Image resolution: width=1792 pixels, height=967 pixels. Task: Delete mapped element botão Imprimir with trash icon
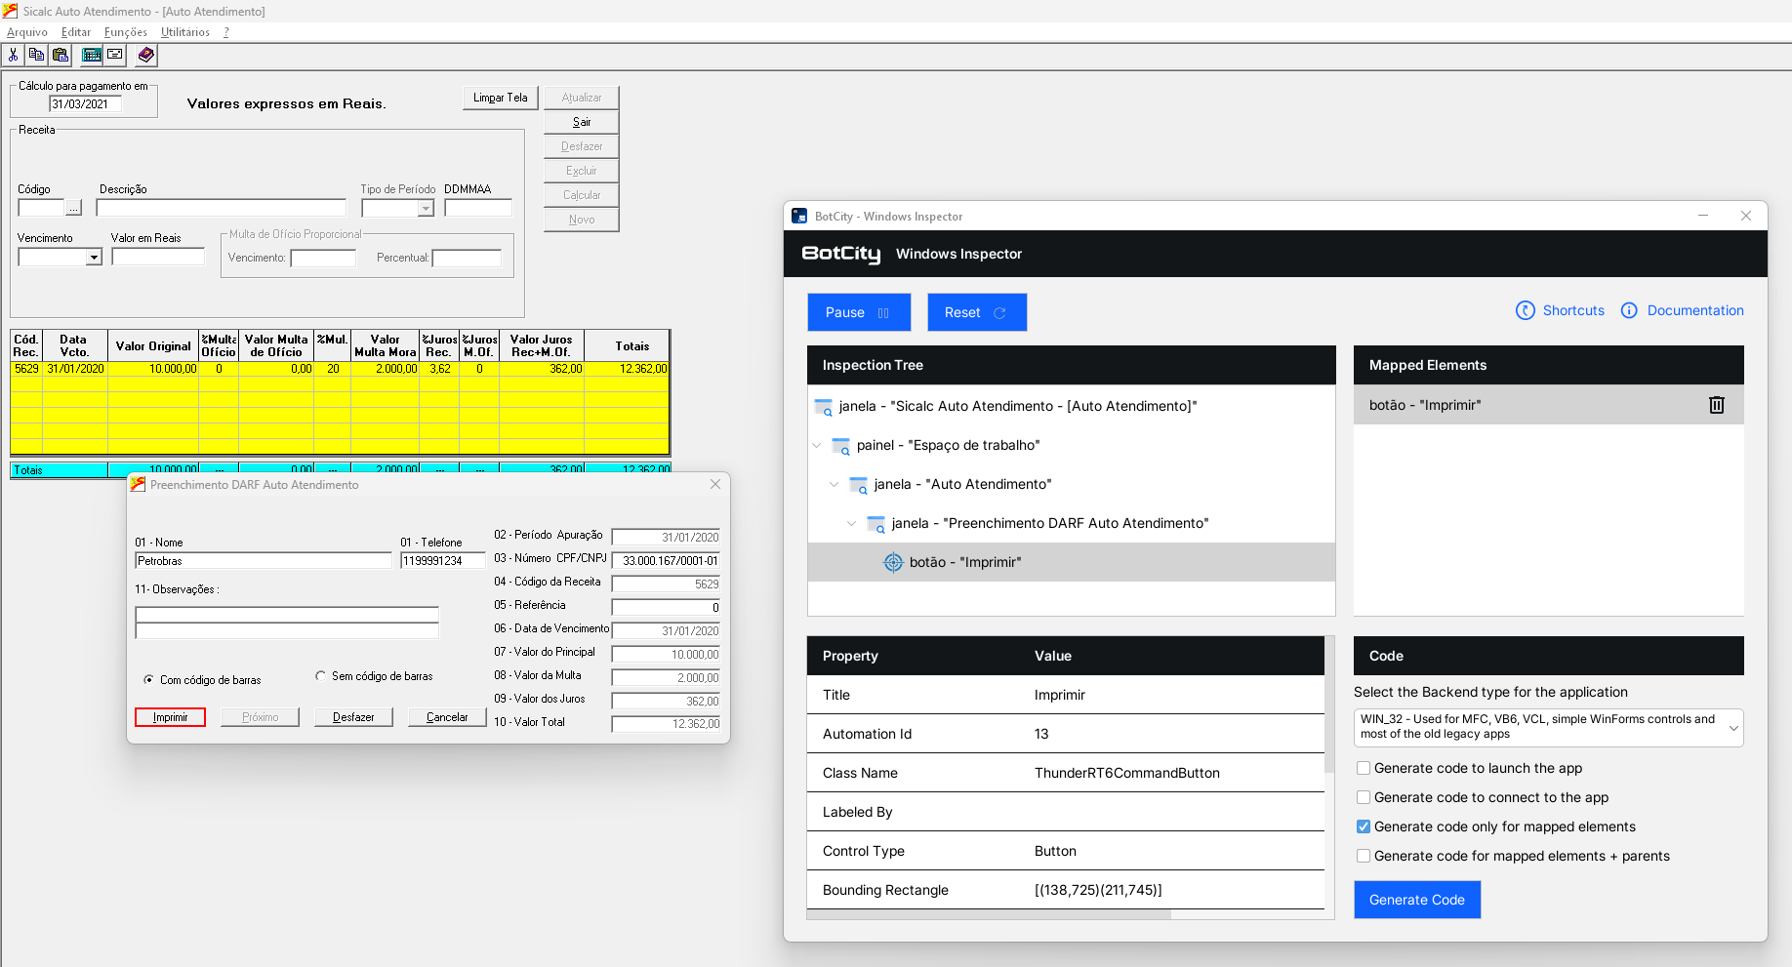(1716, 405)
